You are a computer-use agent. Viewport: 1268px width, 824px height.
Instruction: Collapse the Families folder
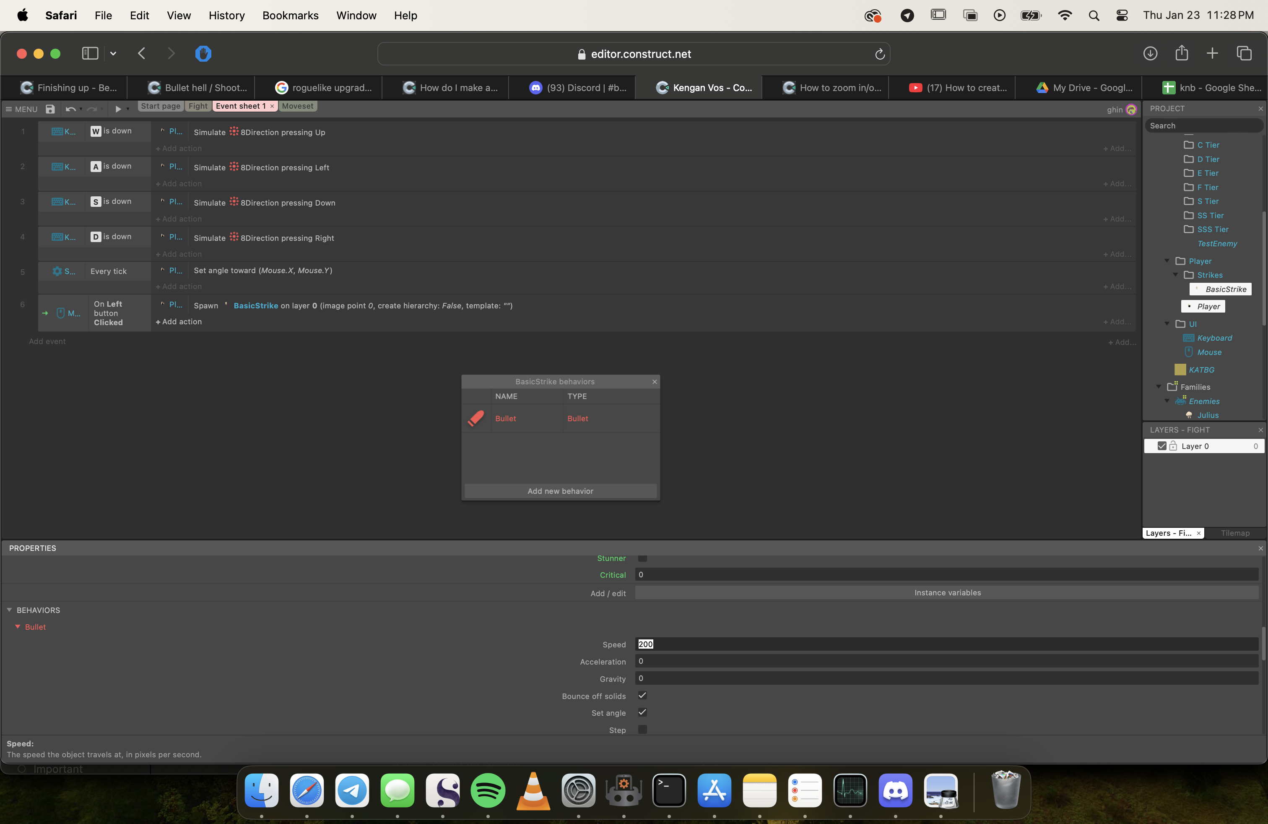coord(1158,386)
